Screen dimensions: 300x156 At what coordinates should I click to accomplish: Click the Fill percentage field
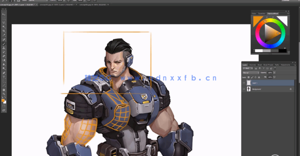tap(270, 77)
